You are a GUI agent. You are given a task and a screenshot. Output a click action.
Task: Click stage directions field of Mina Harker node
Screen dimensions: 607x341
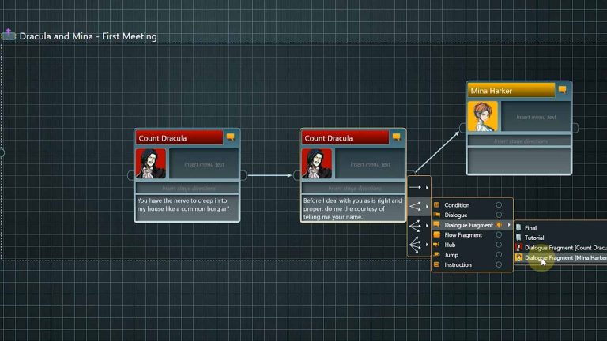(519, 141)
